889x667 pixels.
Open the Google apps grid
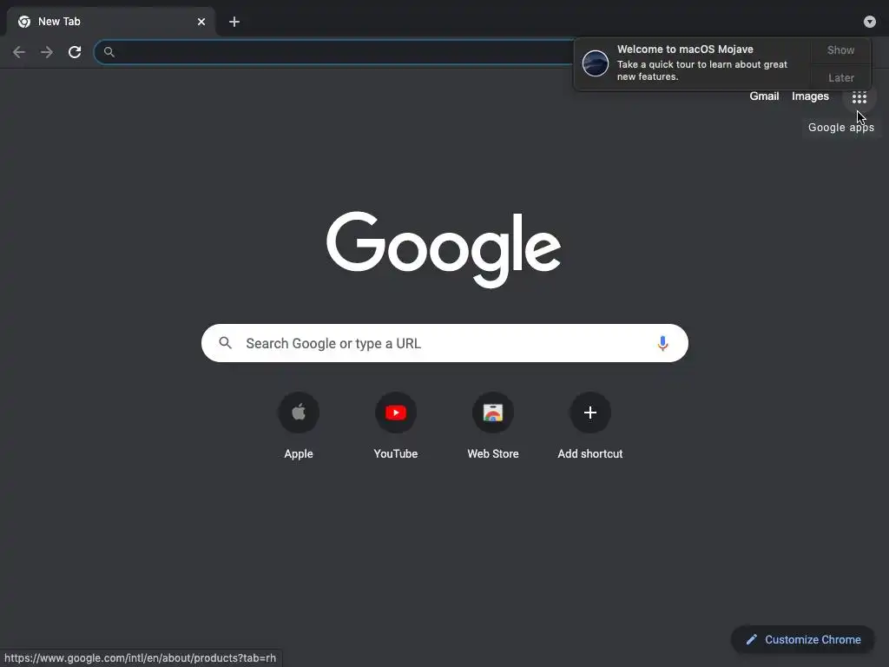pos(859,97)
